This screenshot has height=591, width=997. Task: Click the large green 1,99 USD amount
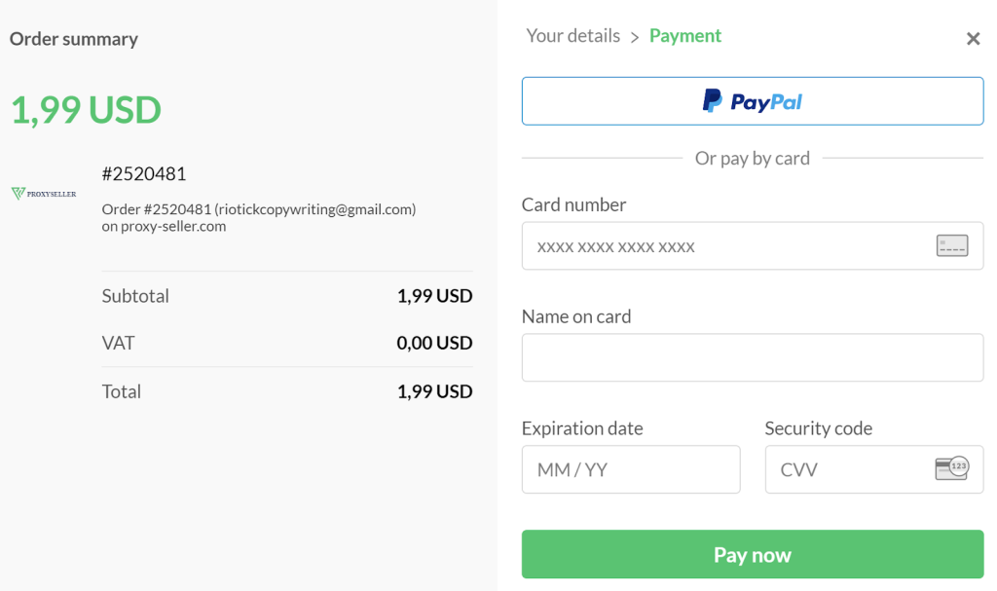(x=86, y=109)
